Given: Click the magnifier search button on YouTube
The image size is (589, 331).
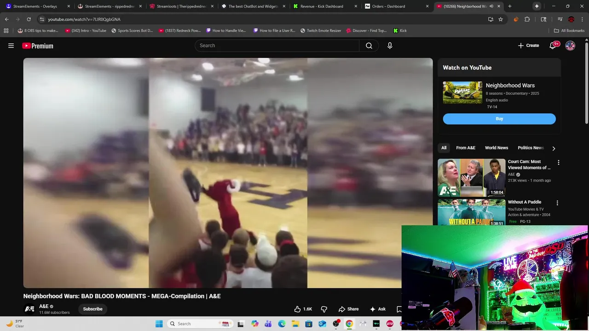Looking at the screenshot, I should click(x=369, y=46).
